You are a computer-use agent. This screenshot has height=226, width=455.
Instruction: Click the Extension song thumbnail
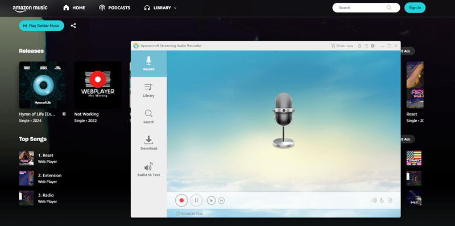point(26,178)
